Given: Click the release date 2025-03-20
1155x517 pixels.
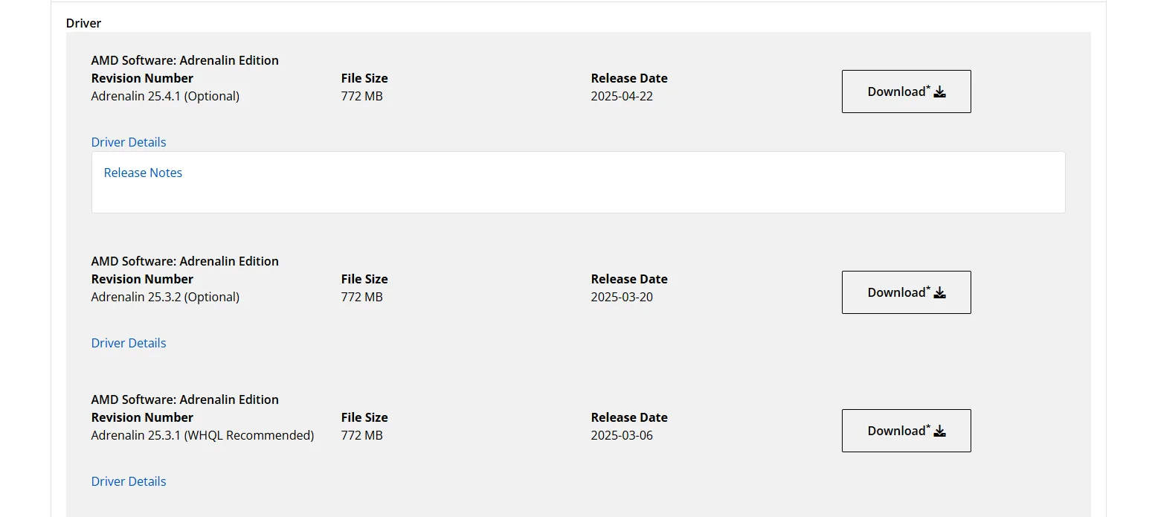Looking at the screenshot, I should point(622,297).
